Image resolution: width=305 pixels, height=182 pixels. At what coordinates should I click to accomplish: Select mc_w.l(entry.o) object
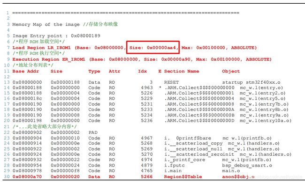(x=261, y=87)
